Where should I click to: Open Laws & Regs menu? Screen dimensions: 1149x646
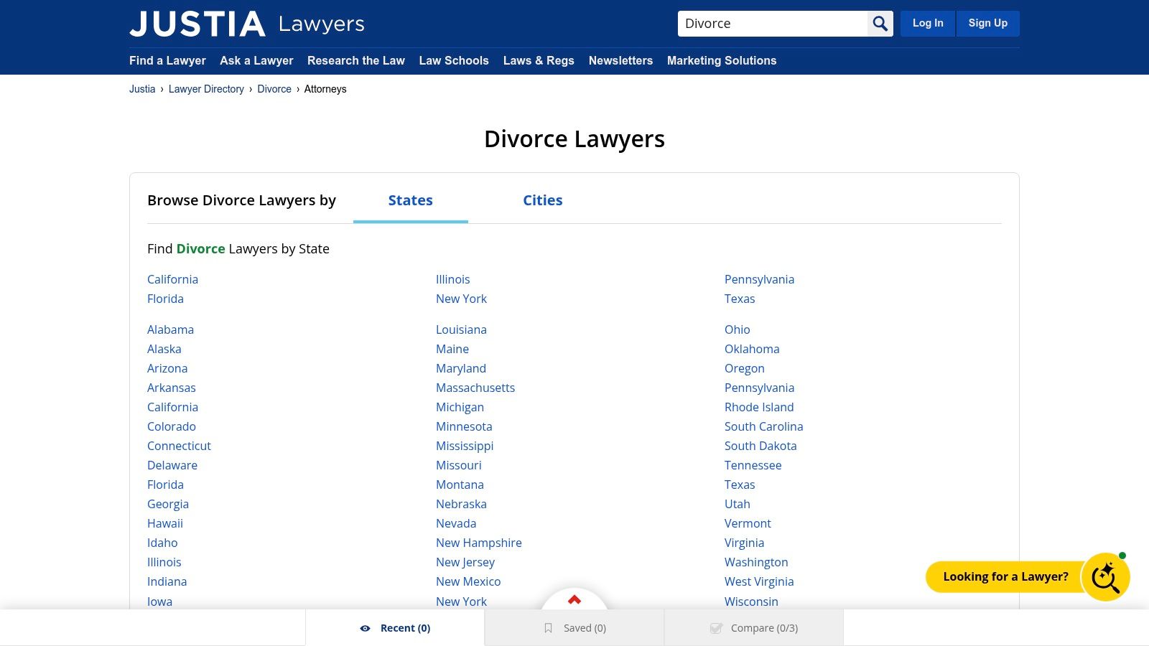click(539, 61)
